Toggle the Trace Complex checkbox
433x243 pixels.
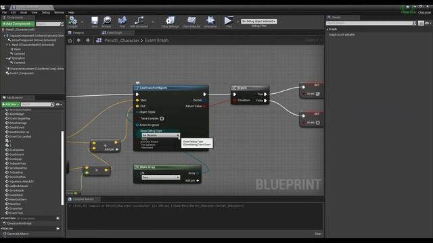click(x=162, y=119)
